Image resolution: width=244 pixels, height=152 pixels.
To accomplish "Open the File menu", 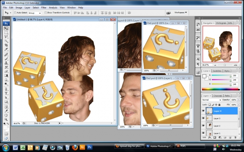I will coord(5,7).
